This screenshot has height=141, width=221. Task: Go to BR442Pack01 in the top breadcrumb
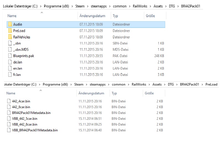(191, 6)
